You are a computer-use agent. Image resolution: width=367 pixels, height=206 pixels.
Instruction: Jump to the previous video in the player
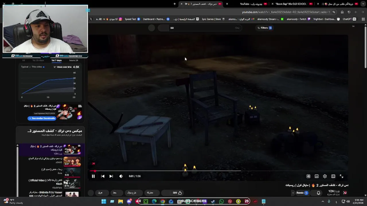click(x=103, y=176)
